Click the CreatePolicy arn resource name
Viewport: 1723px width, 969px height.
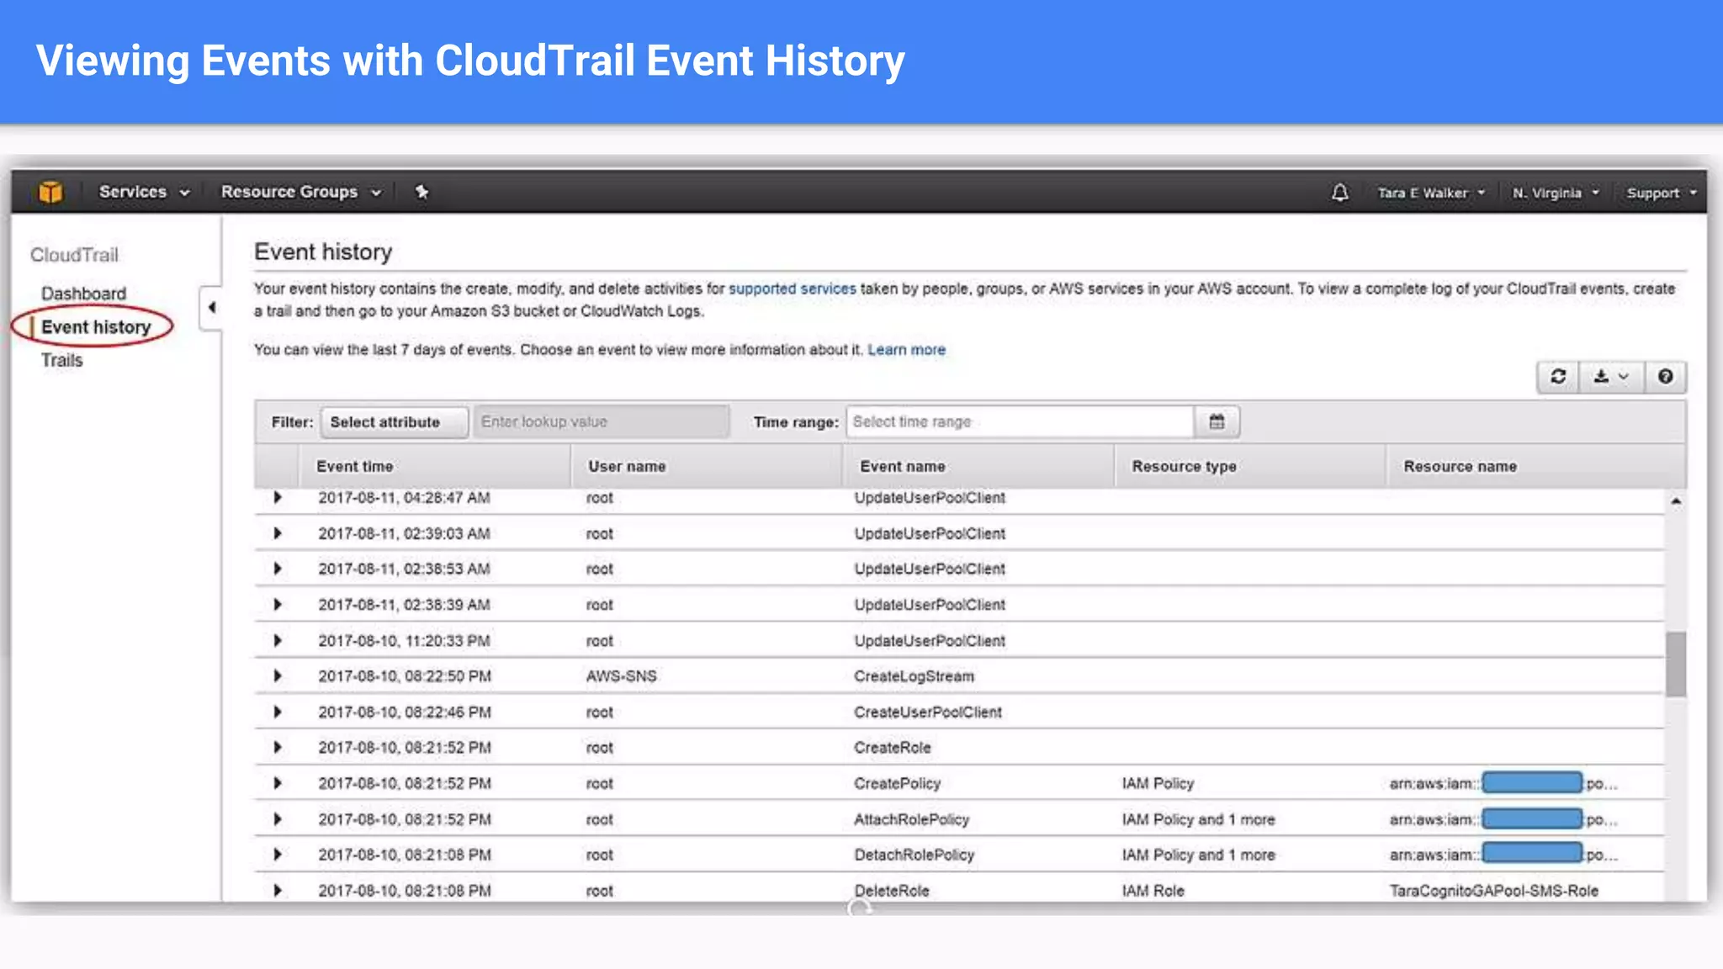click(x=1503, y=783)
